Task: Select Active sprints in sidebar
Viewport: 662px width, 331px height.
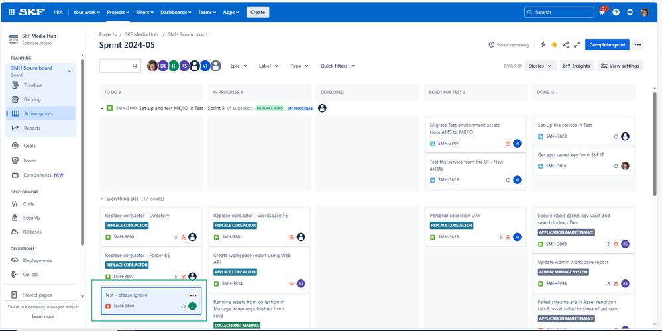Action: (41, 113)
